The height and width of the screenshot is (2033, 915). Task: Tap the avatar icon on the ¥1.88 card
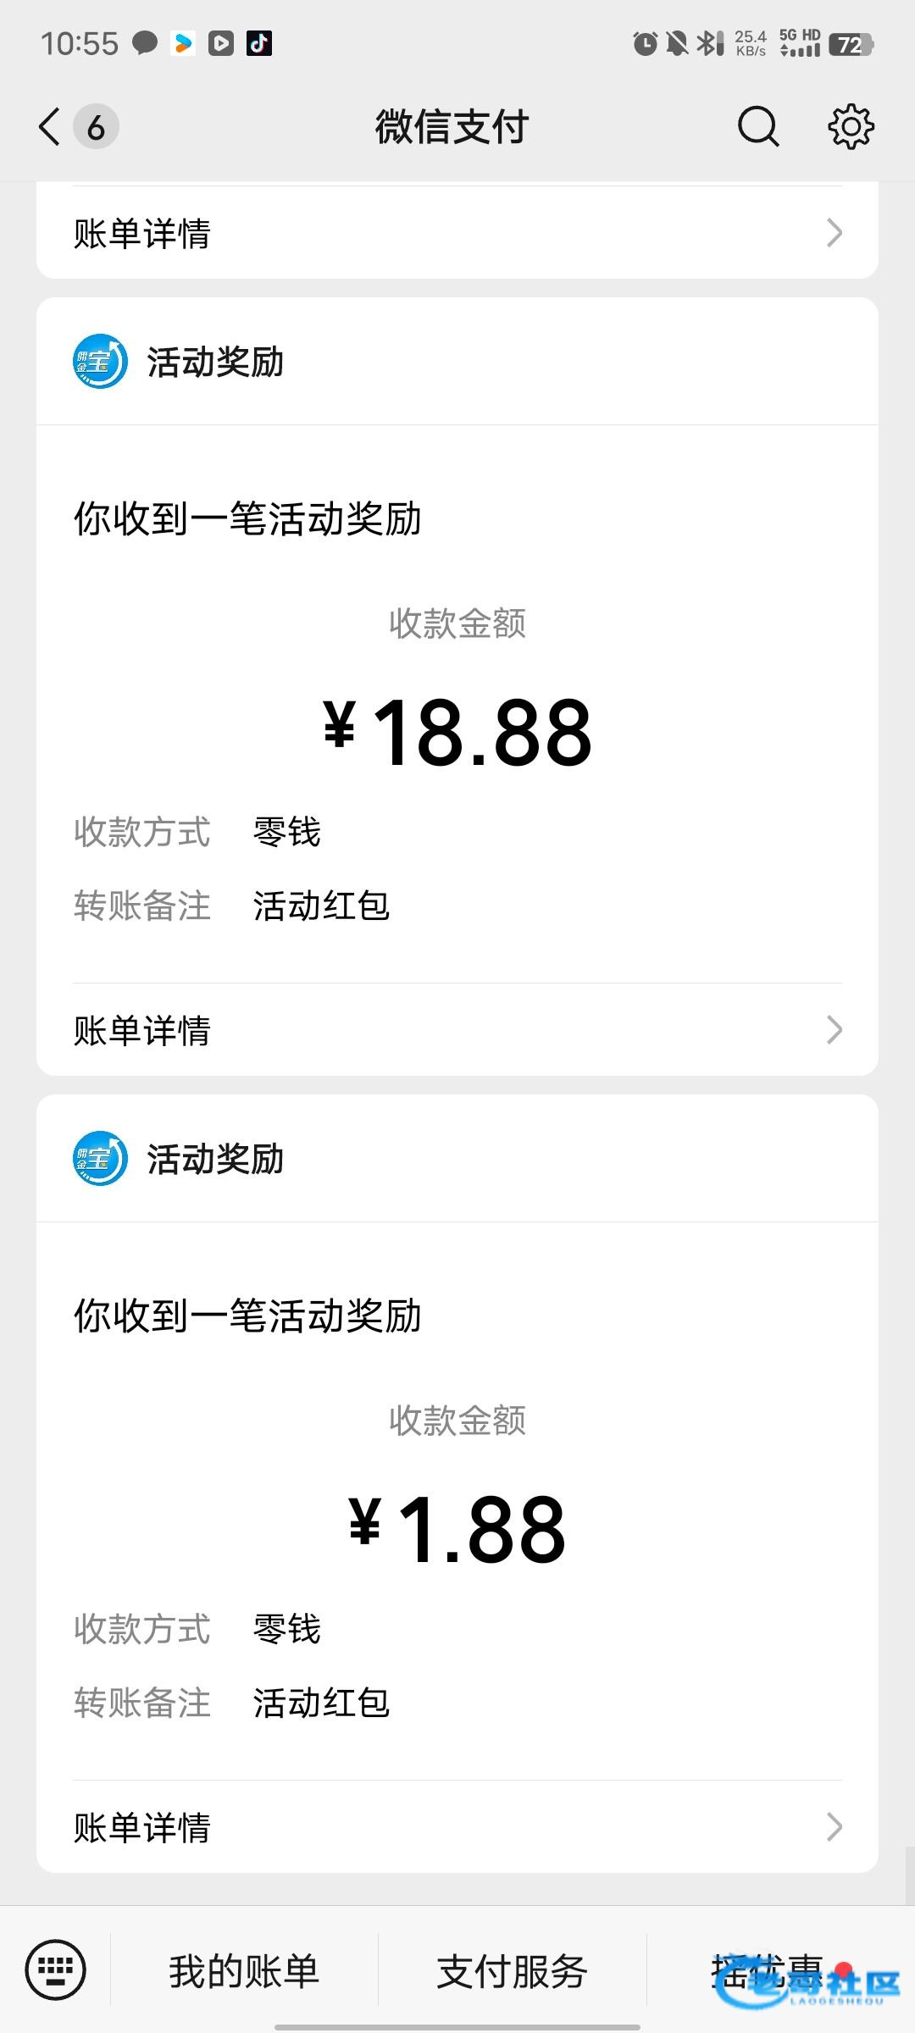100,1159
